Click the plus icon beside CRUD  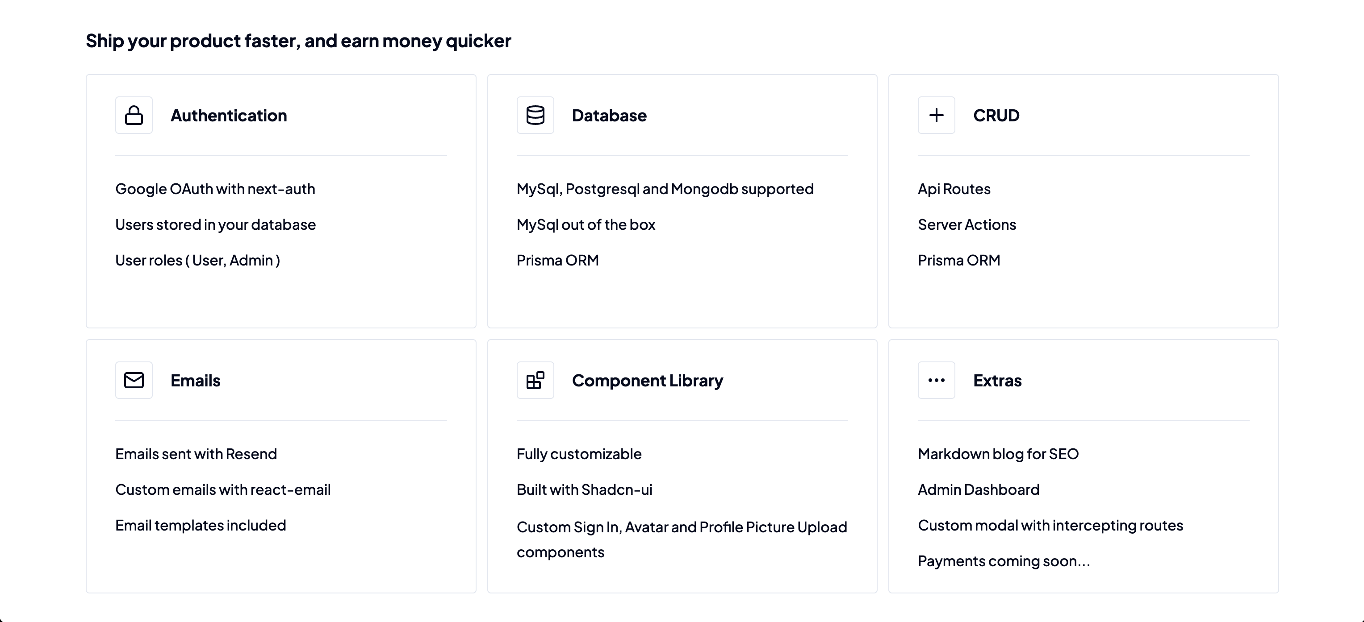tap(936, 115)
